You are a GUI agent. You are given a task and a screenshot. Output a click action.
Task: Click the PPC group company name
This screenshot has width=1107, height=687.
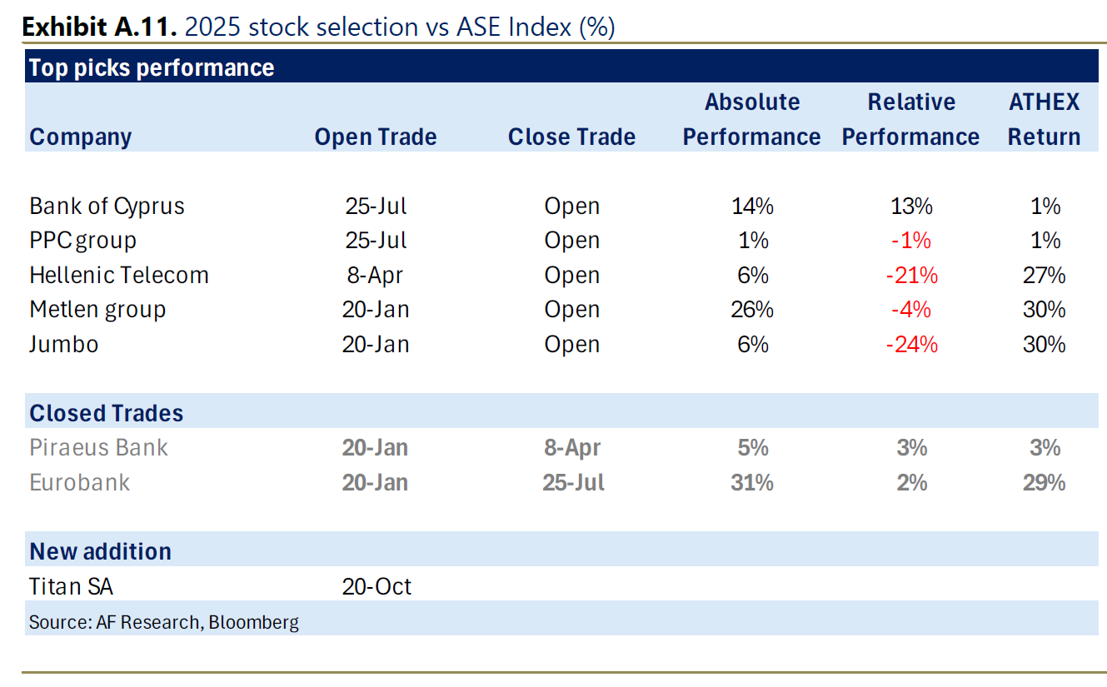(82, 241)
